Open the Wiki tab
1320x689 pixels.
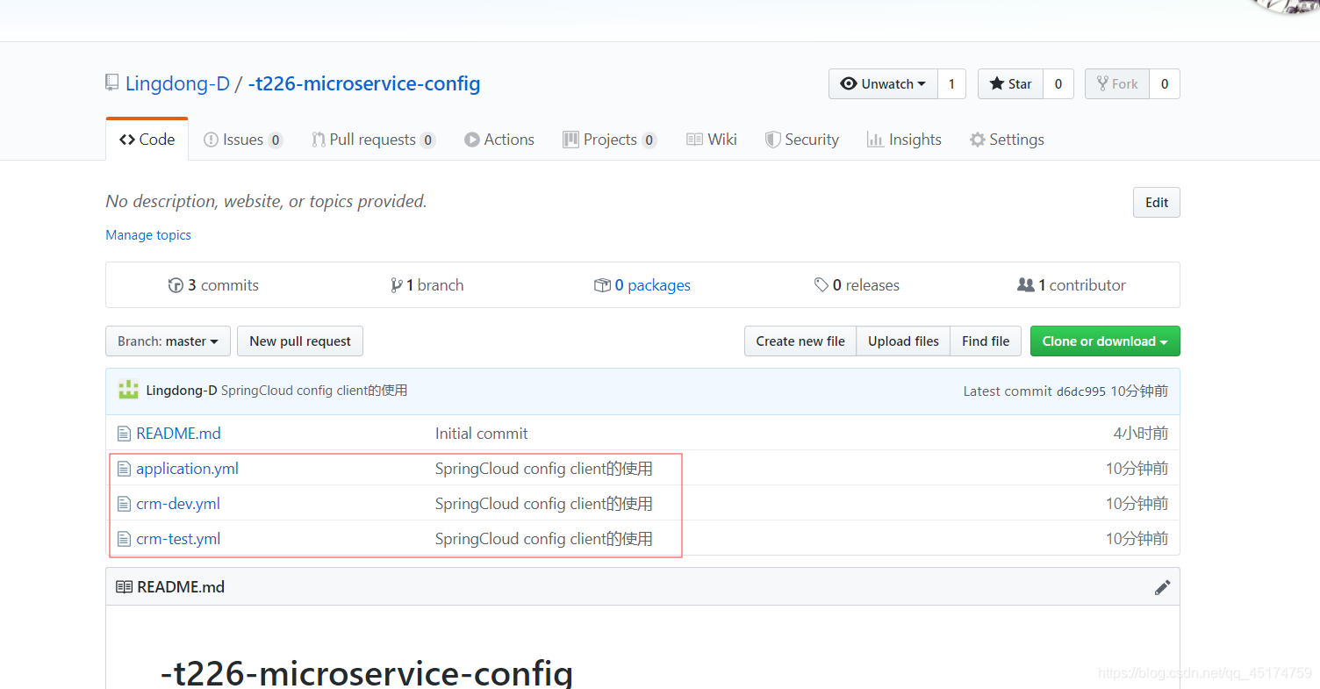pos(712,140)
